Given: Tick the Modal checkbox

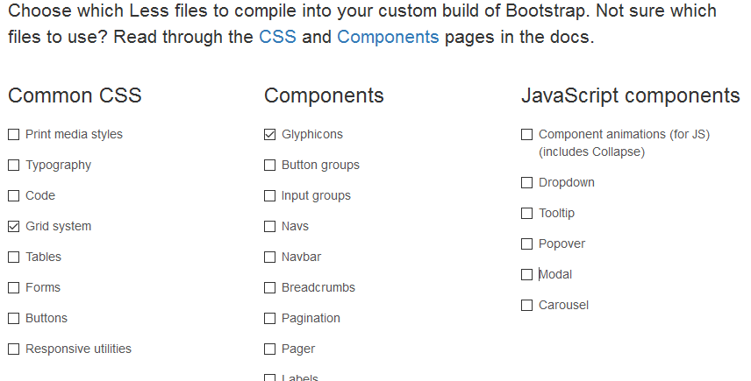Looking at the screenshot, I should pyautogui.click(x=527, y=274).
